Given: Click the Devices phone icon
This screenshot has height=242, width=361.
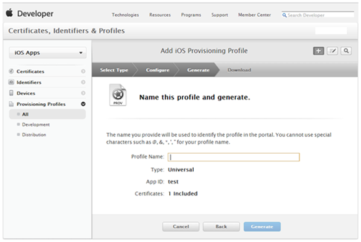Looking at the screenshot, I should coord(11,93).
